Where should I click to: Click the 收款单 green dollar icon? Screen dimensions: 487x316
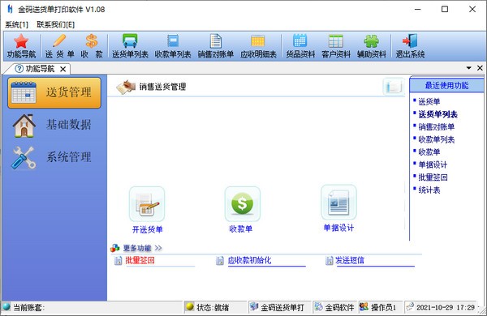coord(242,204)
